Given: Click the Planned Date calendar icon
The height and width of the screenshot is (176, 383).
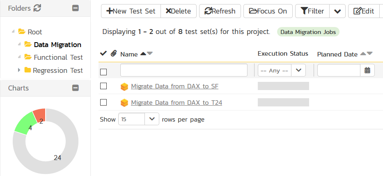Looking at the screenshot, I should point(367,70).
